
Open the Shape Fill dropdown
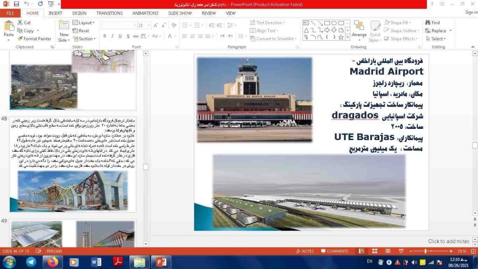(398, 22)
